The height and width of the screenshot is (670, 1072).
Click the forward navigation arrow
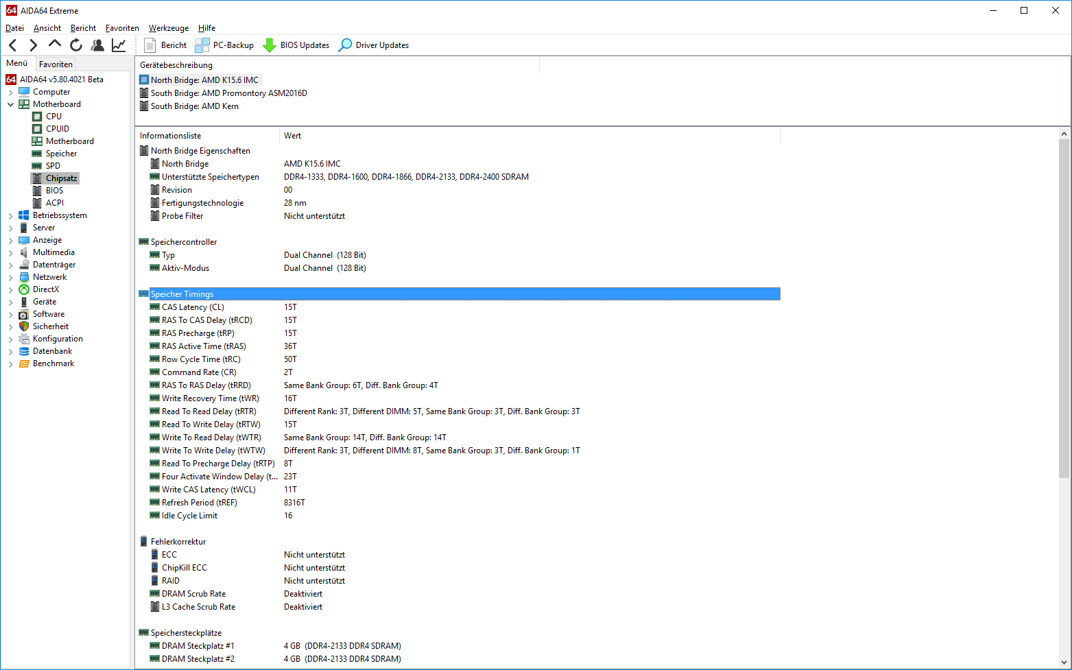(33, 45)
